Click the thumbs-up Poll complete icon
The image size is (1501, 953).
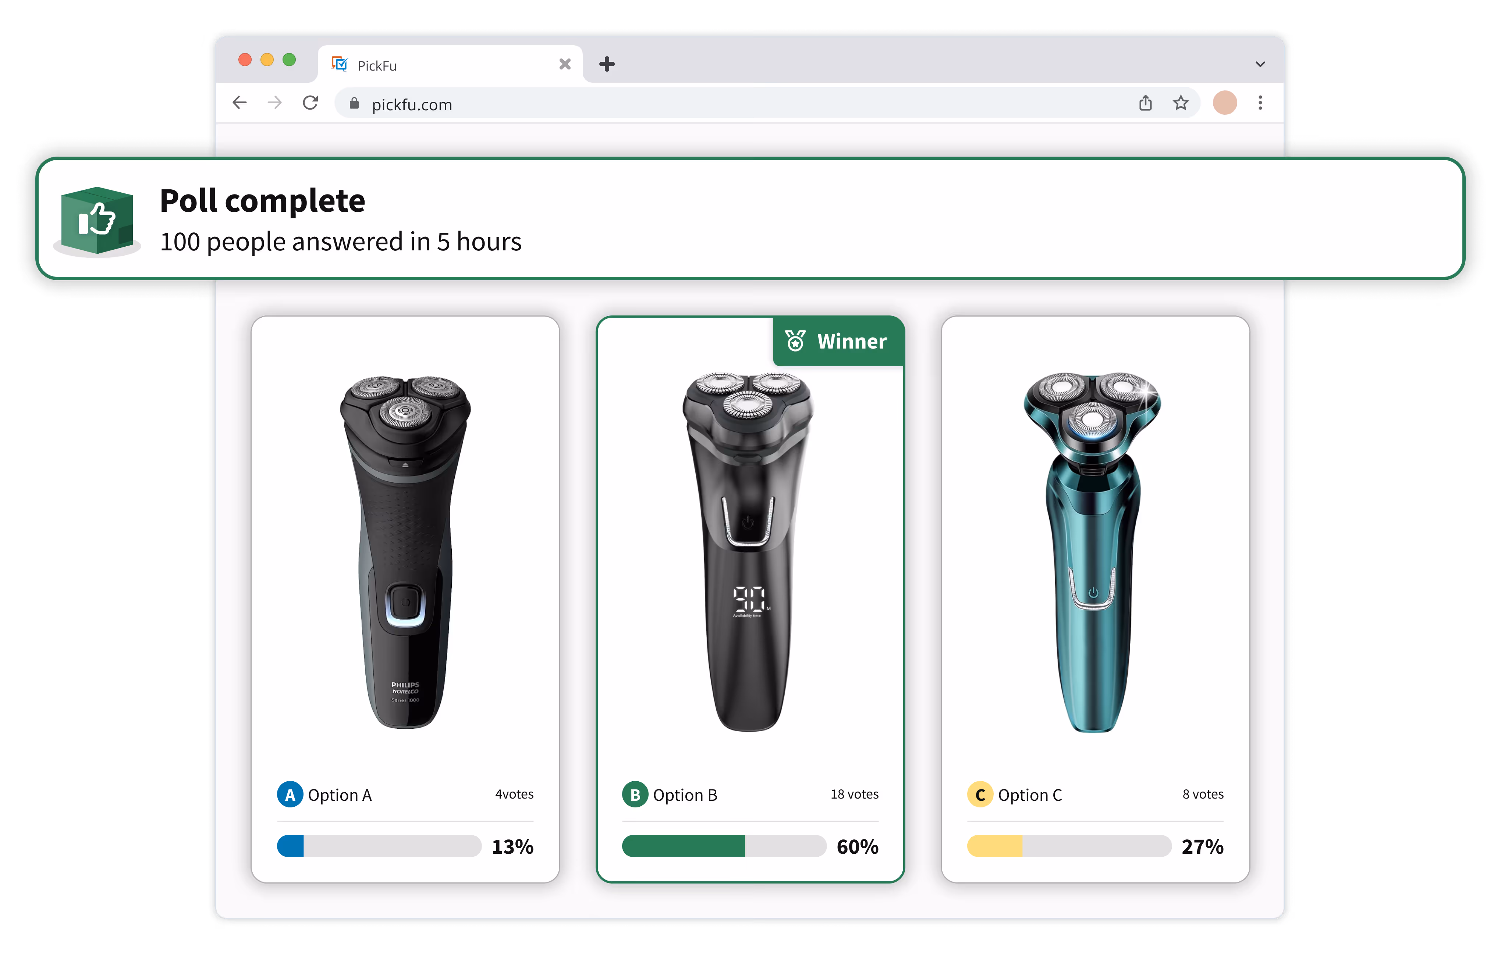pyautogui.click(x=97, y=222)
